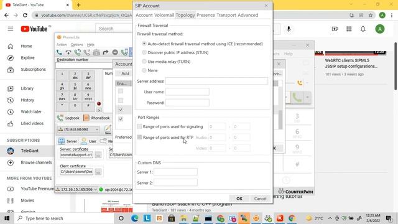Open History in YouTube sidebar
This screenshot has width=398, height=224.
click(27, 100)
